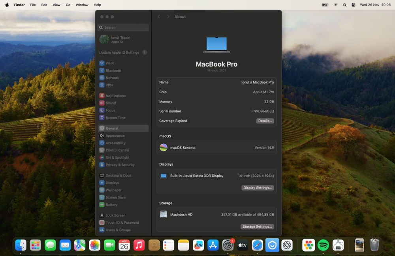
Task: Open Bluetooth settings in sidebar
Action: [123, 70]
